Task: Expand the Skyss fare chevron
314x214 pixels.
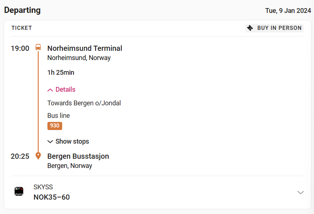Action: coord(300,192)
